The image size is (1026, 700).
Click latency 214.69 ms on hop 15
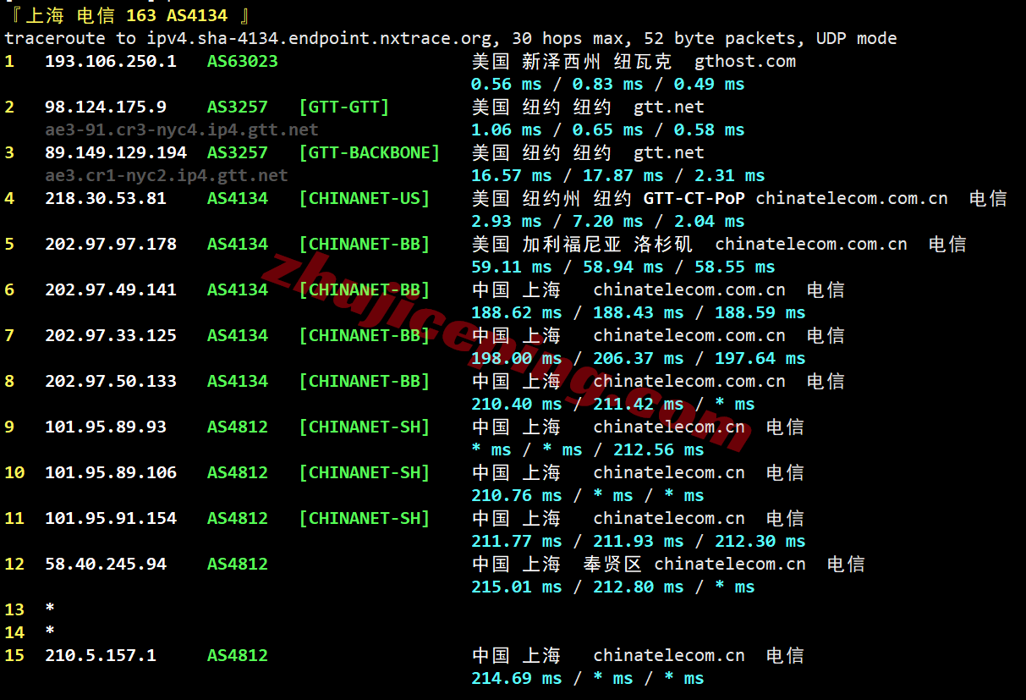[517, 678]
